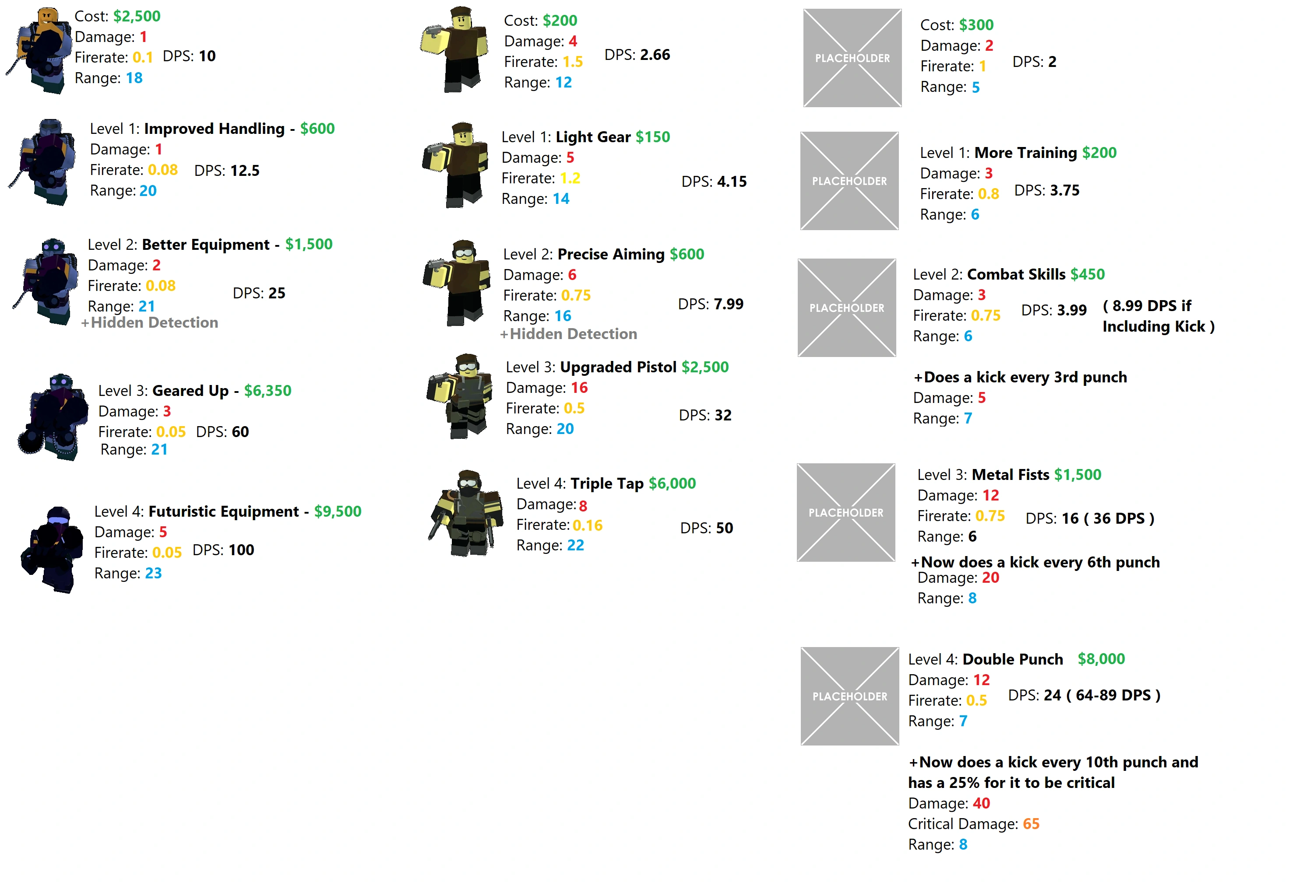Open the Double Punch placeholder image
Screen dimensions: 1289x882
point(850,696)
